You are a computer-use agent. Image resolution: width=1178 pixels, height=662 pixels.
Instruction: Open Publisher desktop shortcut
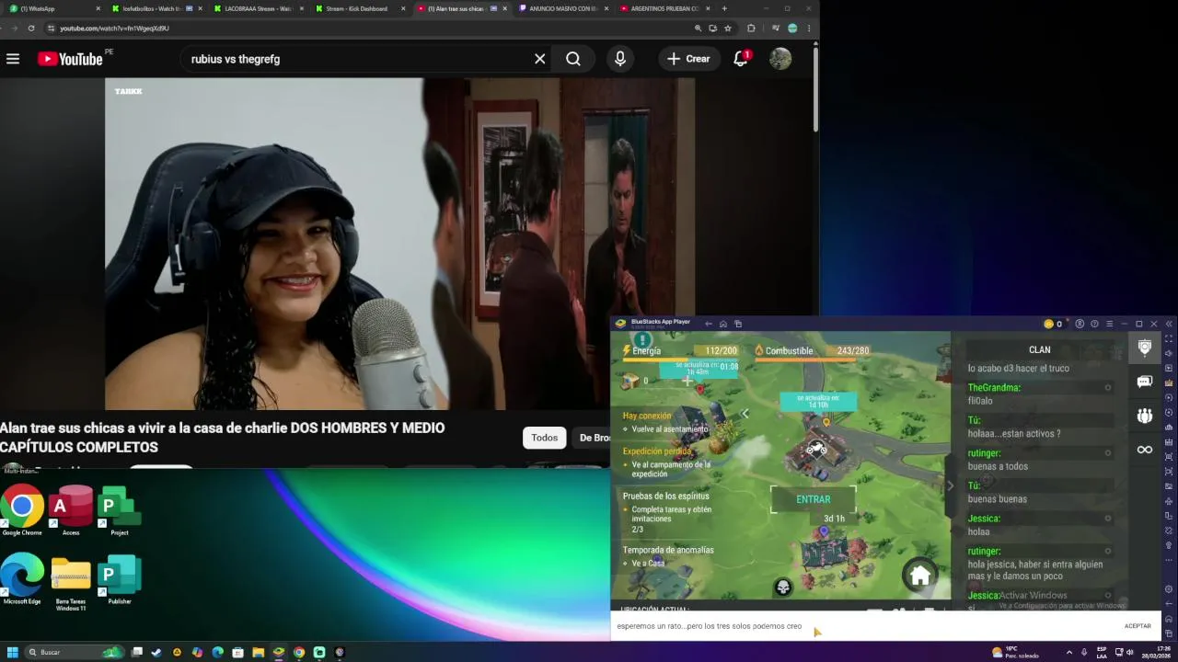[x=119, y=579]
